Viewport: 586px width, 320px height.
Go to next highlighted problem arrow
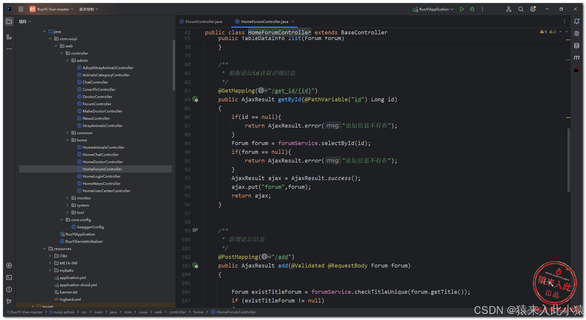(x=567, y=32)
